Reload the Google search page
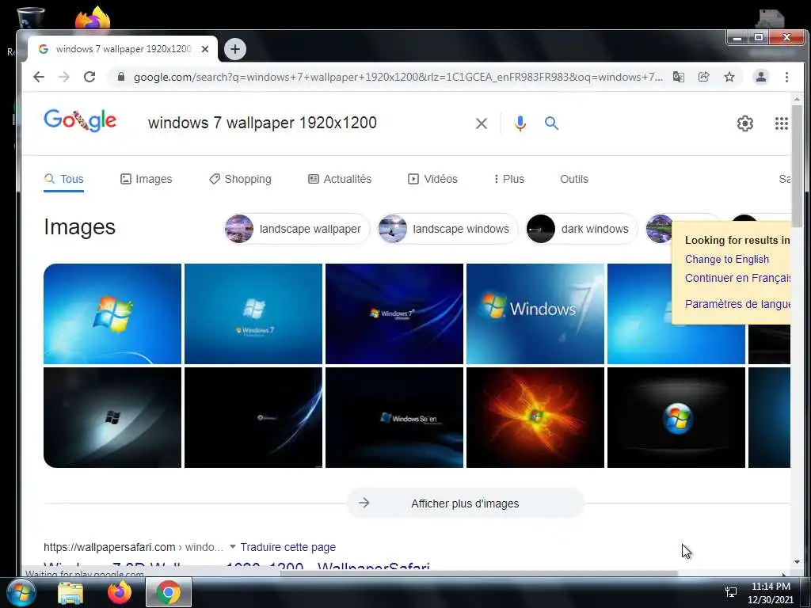 [89, 77]
